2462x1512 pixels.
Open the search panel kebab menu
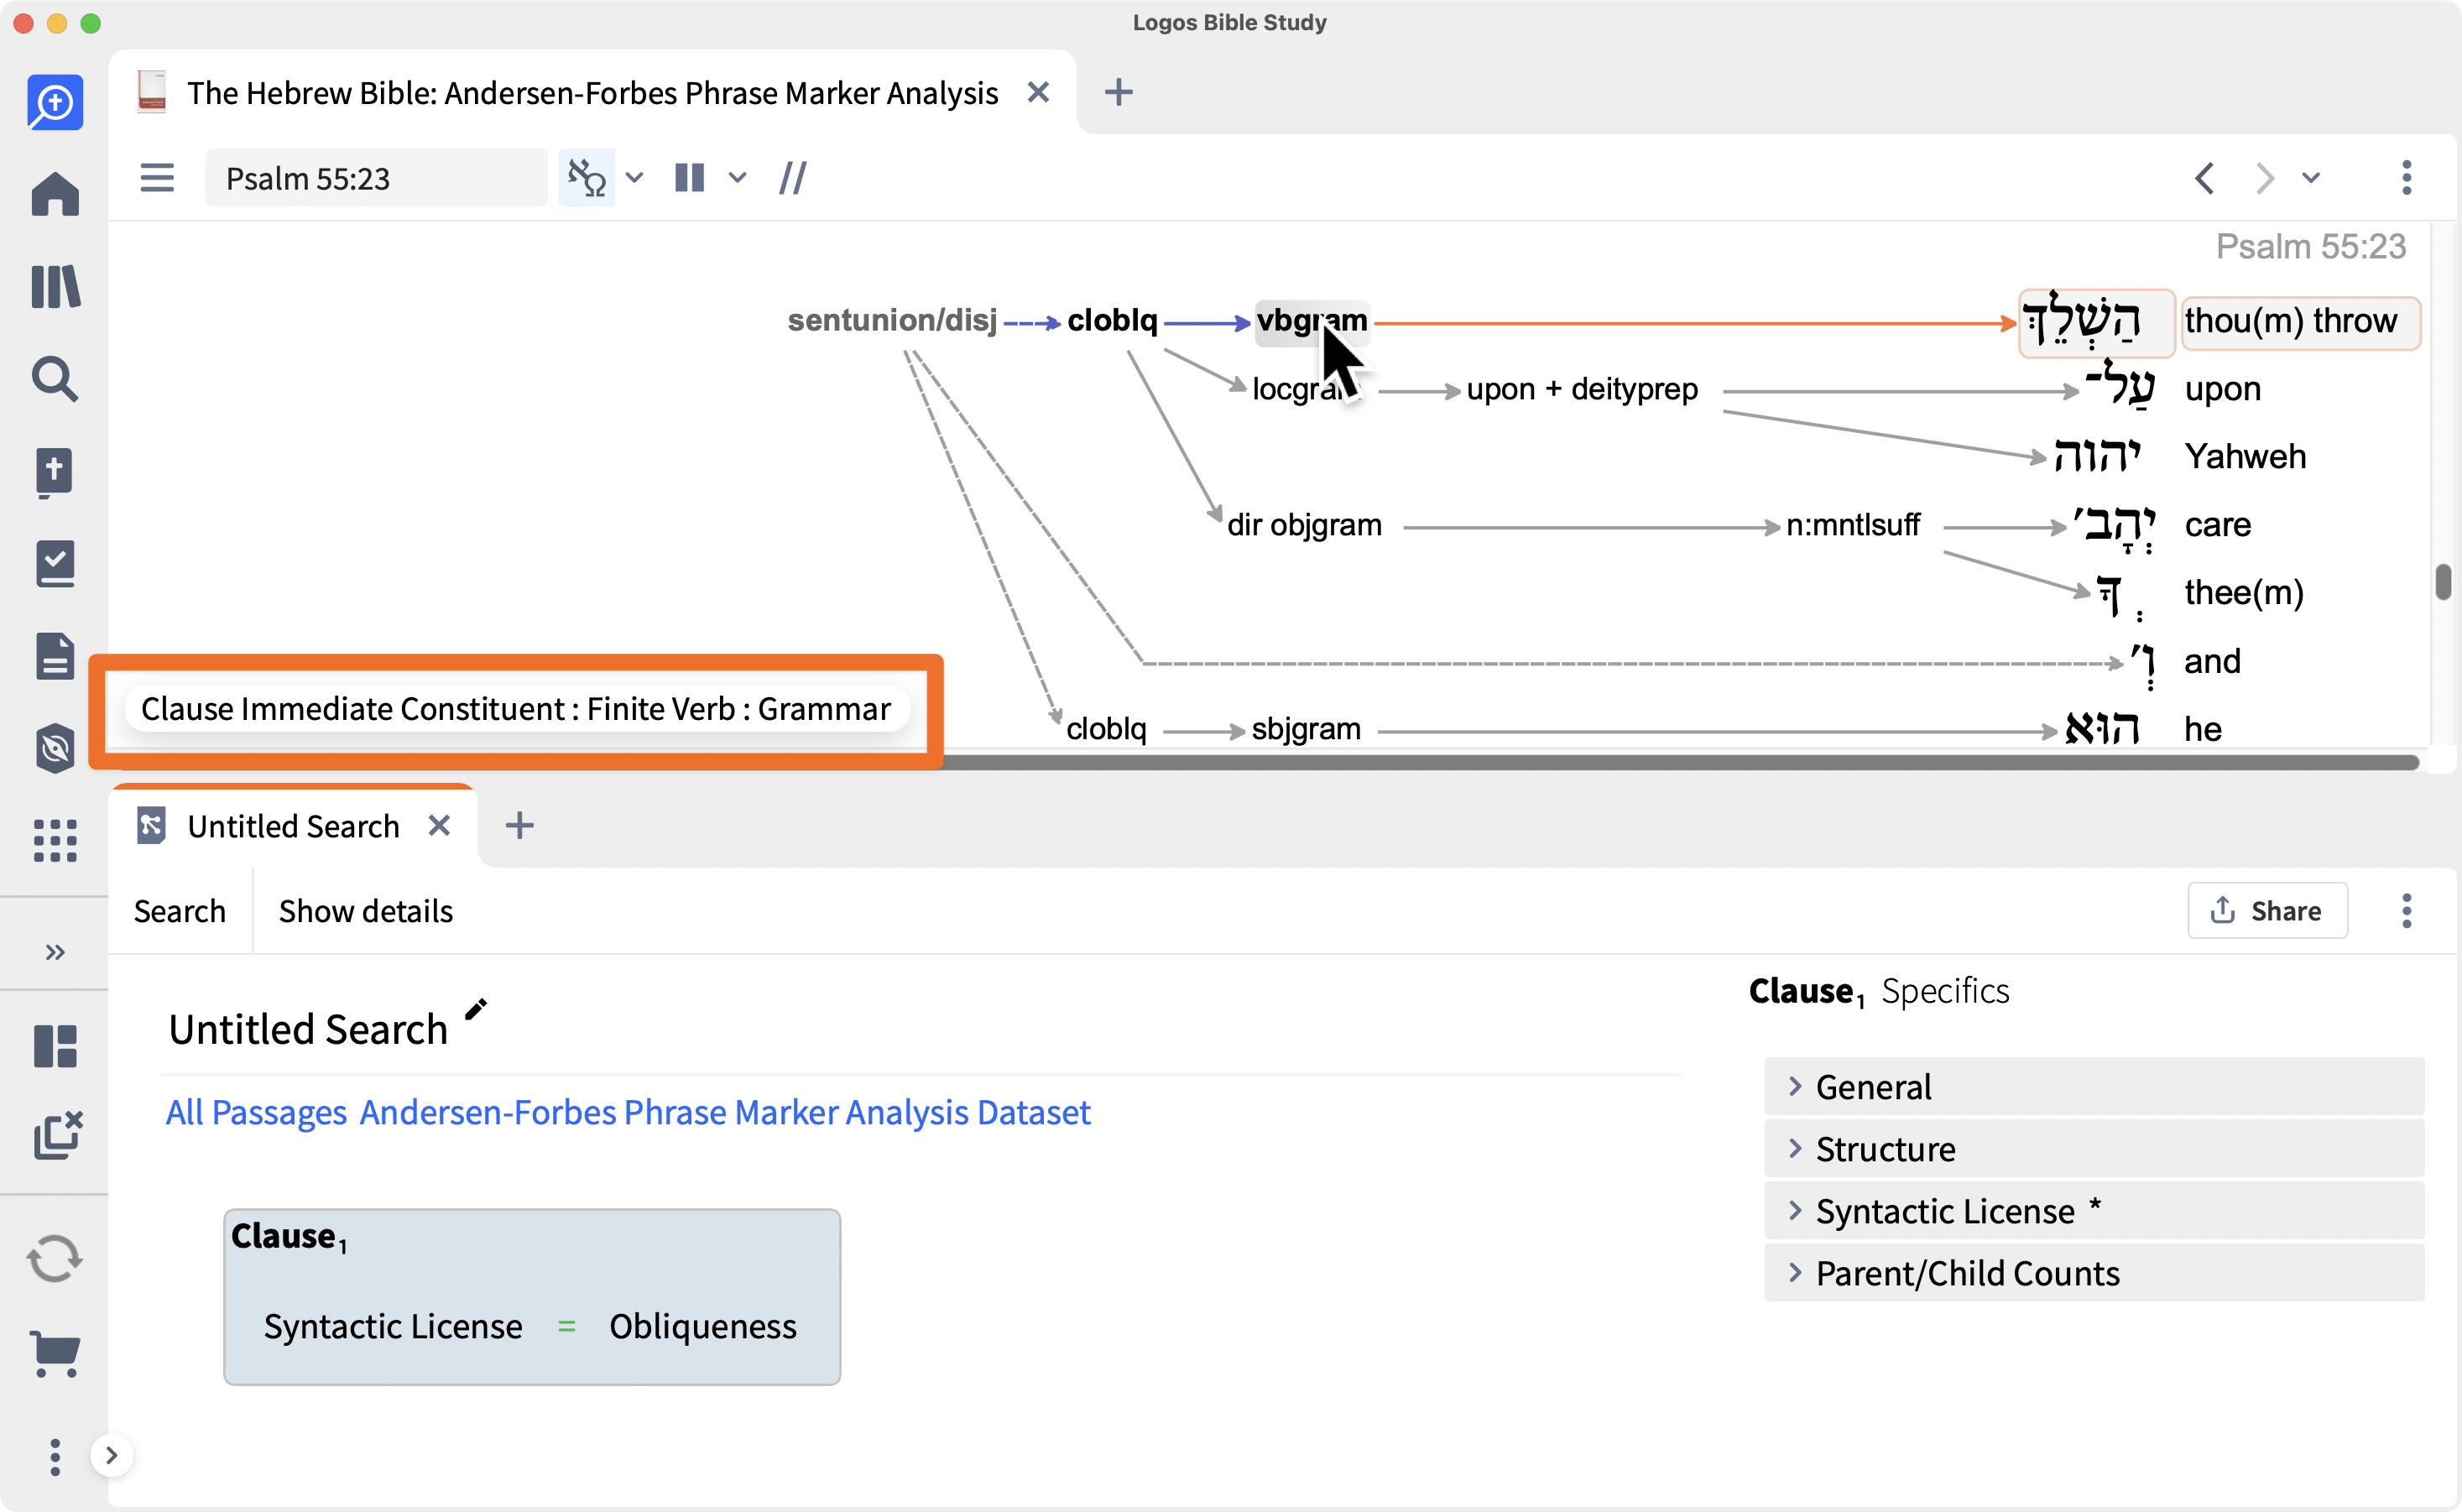tap(2406, 910)
